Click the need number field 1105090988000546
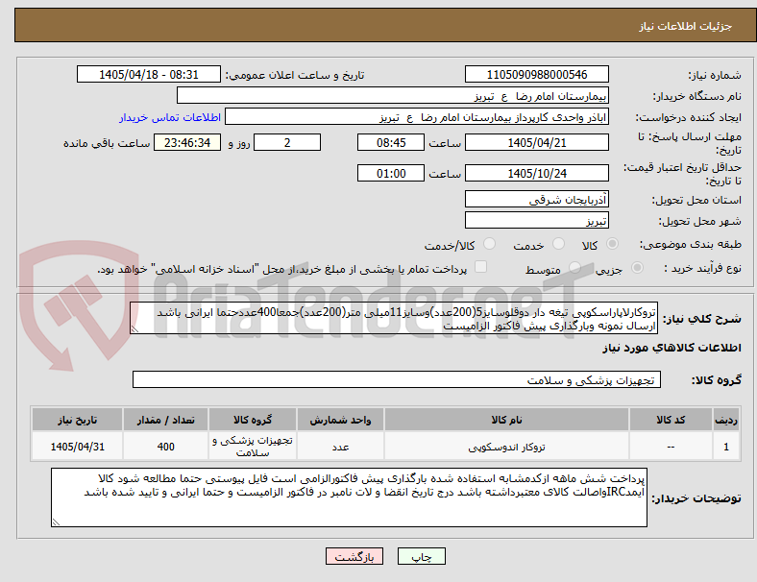The height and width of the screenshot is (582, 757). click(x=536, y=74)
